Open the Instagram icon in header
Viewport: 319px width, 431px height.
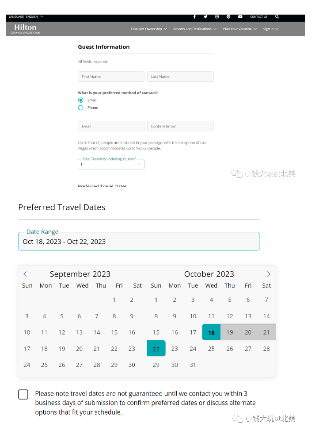pos(217,17)
